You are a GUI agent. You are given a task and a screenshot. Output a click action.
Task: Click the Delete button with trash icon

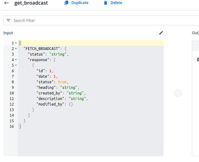coord(113,3)
